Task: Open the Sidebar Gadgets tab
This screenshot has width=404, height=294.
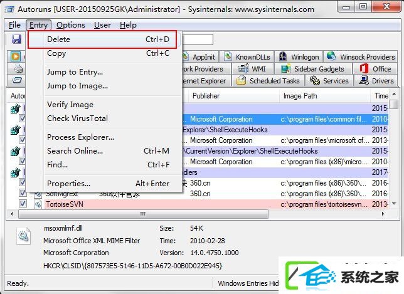Action: pyautogui.click(x=313, y=69)
